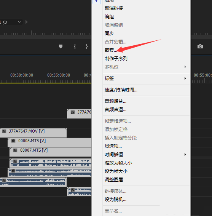Click the Mark Out bracket icon

pyautogui.click(x=87, y=46)
